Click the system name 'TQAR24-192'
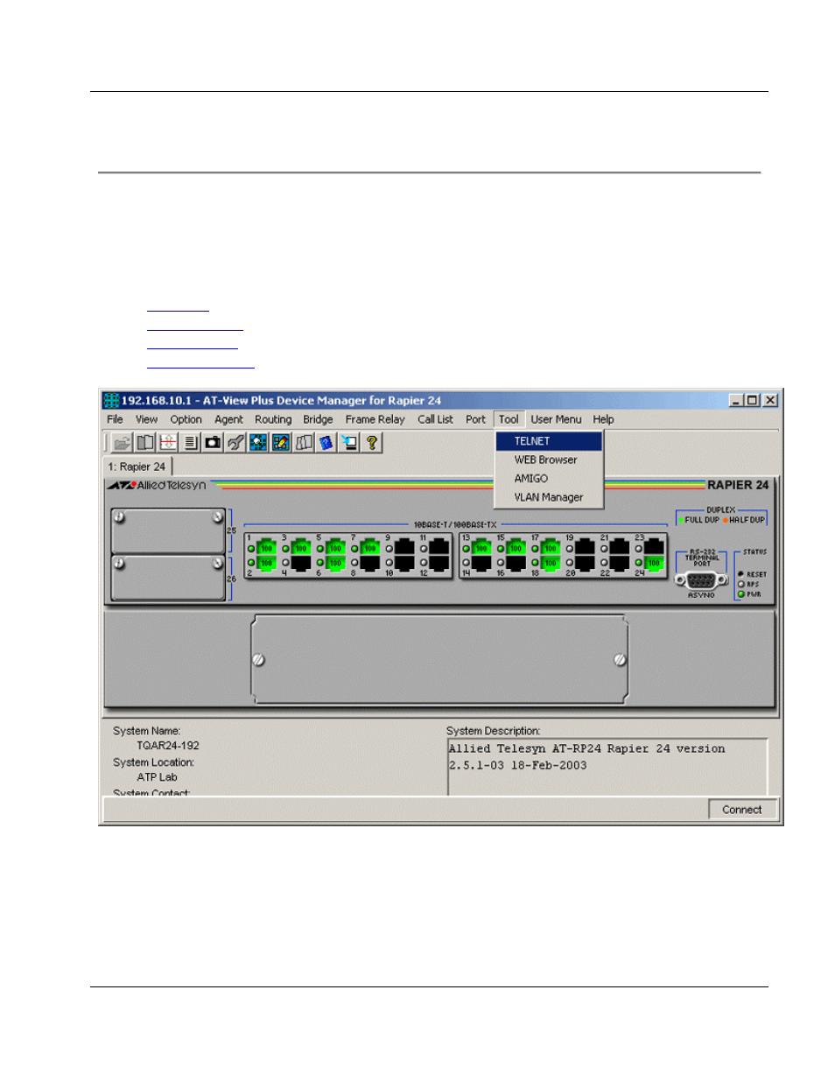 [168, 746]
